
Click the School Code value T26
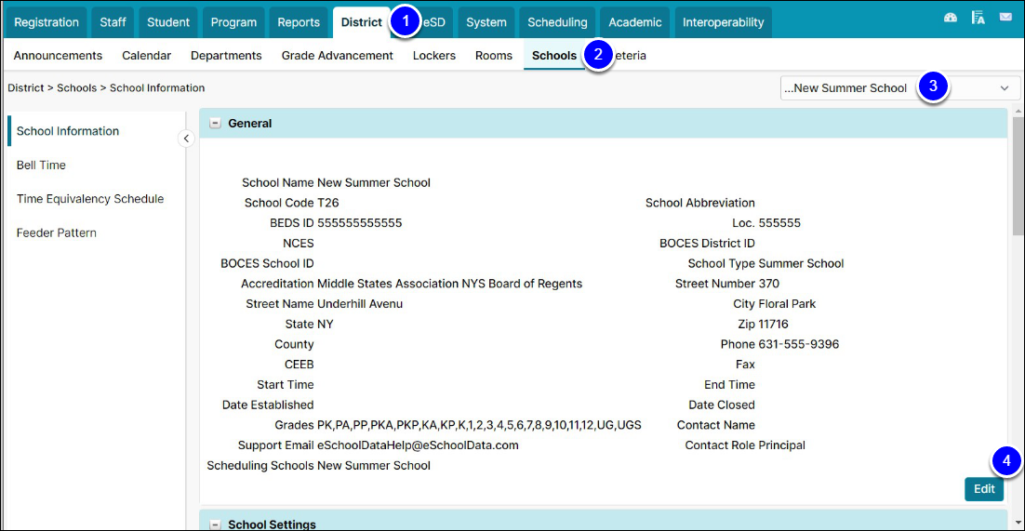(x=327, y=203)
